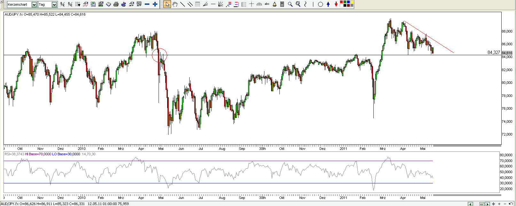Select the speed fan lines tool
Screen dimensions: 516x206
click(x=205, y=4)
